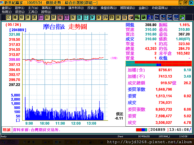Screen dimensions: 194x145
Task: Click the 加 toolbar button
Action: 8,17
